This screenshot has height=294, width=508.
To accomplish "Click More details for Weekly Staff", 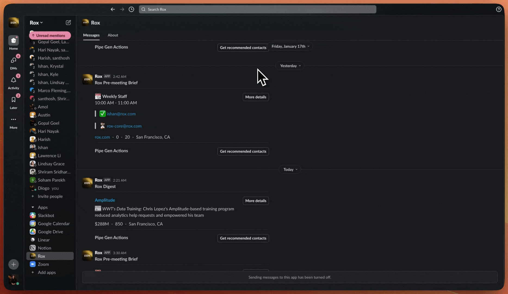I will pos(255,97).
